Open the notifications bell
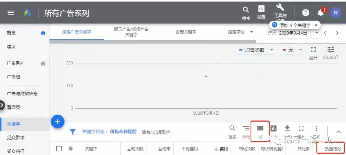 (x=321, y=13)
